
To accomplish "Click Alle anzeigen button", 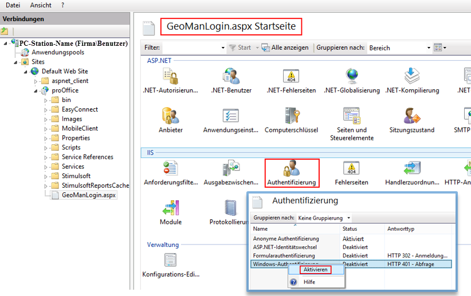I will pyautogui.click(x=285, y=48).
